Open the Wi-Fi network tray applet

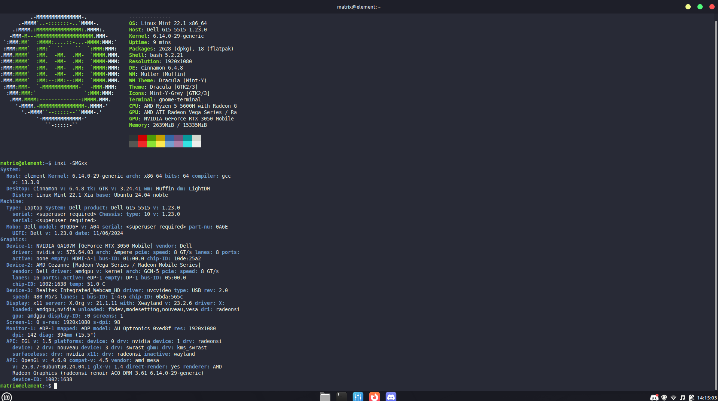point(673,398)
